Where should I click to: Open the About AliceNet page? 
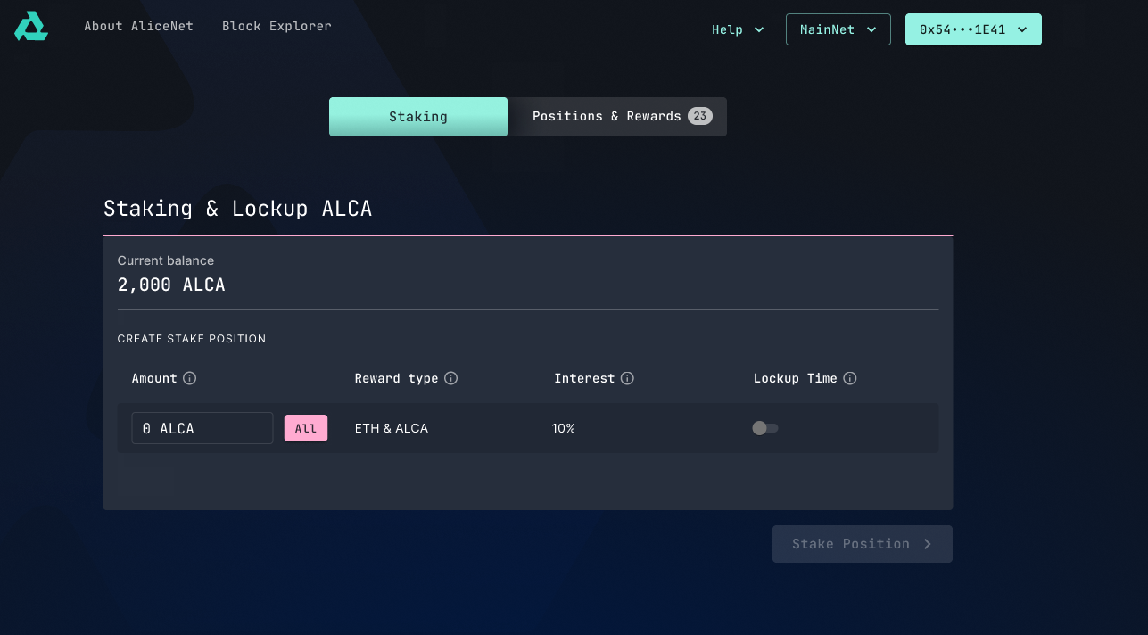coord(138,26)
